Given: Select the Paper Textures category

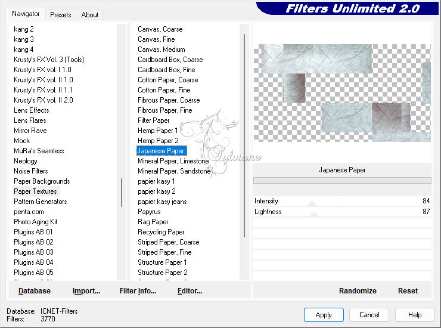Looking at the screenshot, I should pos(35,191).
